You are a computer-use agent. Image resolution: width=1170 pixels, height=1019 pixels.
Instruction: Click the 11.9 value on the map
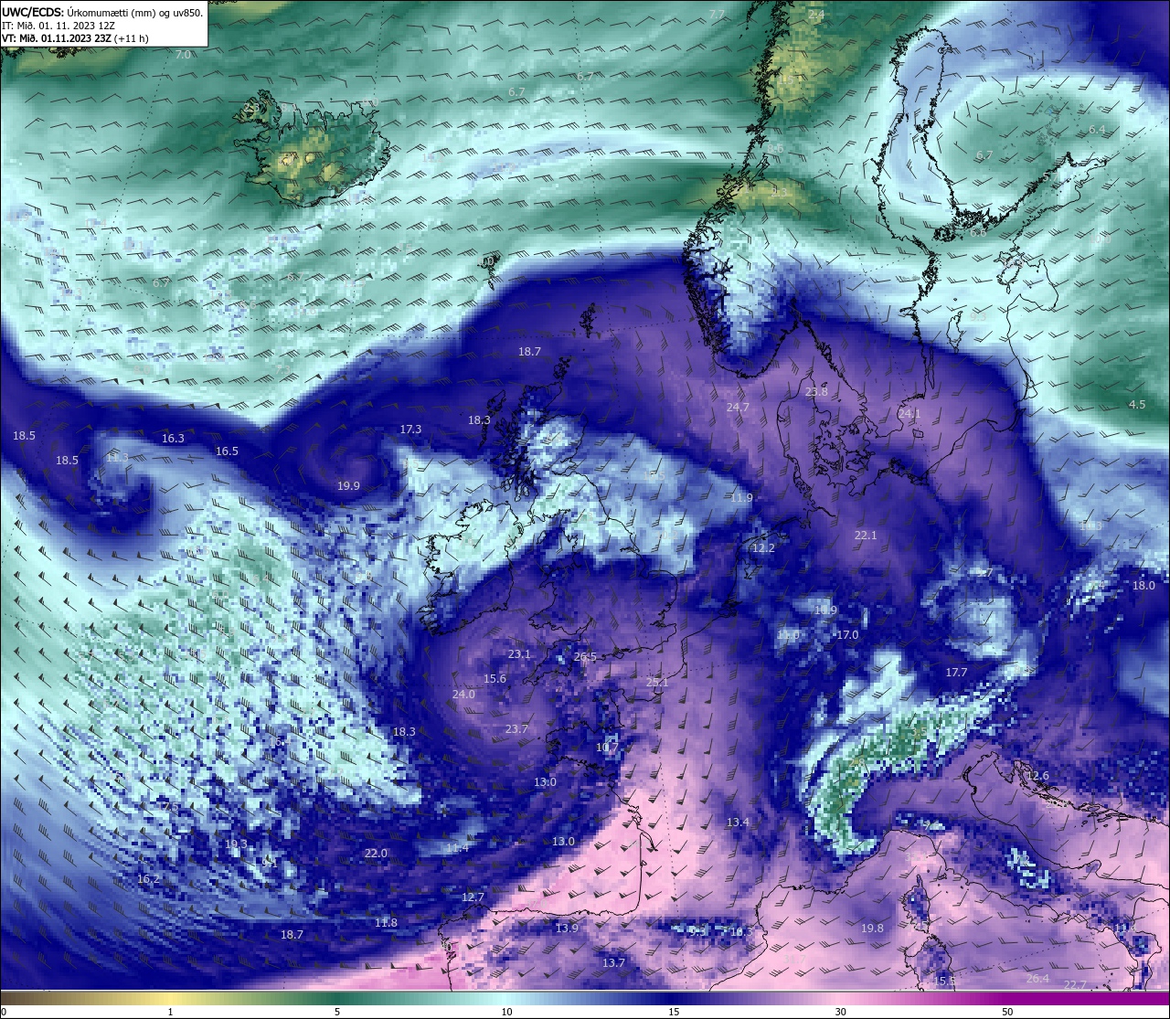[x=741, y=498]
